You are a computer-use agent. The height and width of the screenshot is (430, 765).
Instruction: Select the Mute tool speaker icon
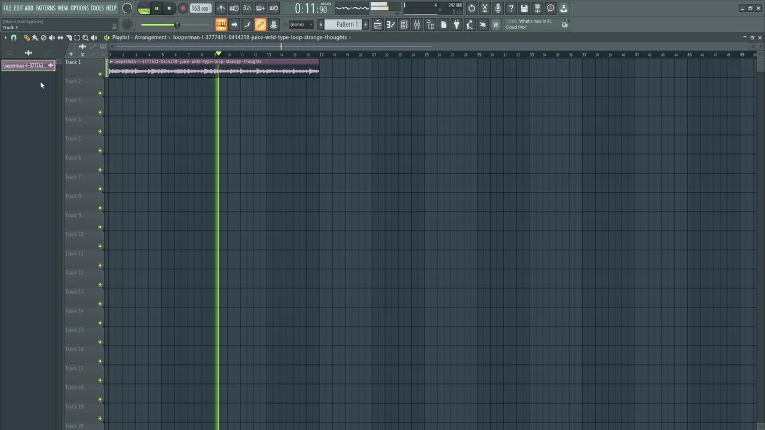(51, 38)
